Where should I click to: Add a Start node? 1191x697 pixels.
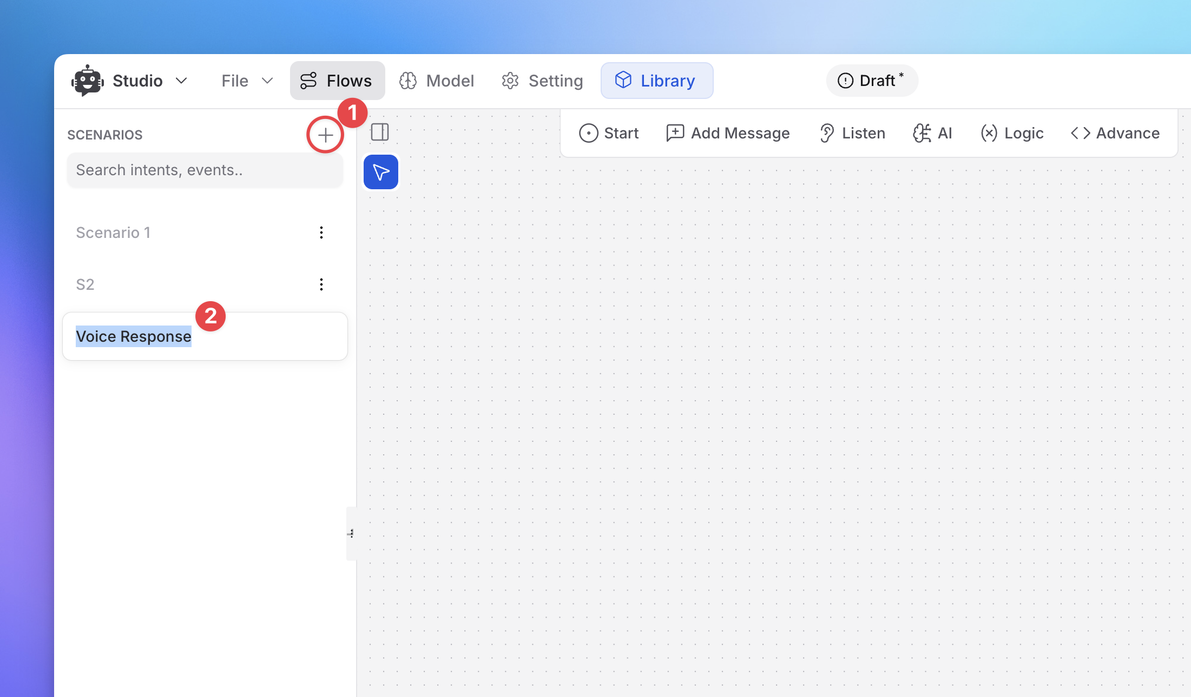click(609, 133)
